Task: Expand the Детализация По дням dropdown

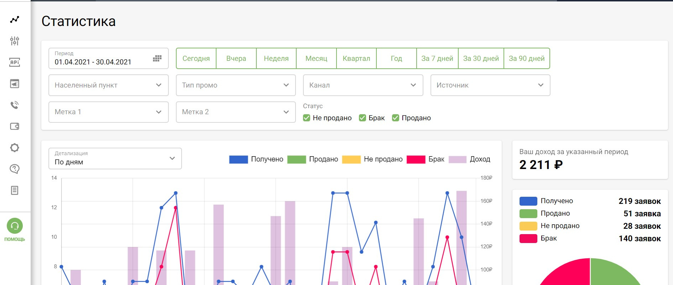Action: point(115,158)
